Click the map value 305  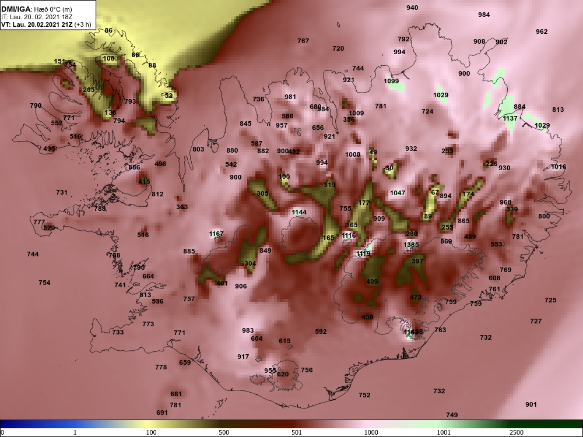(262, 193)
